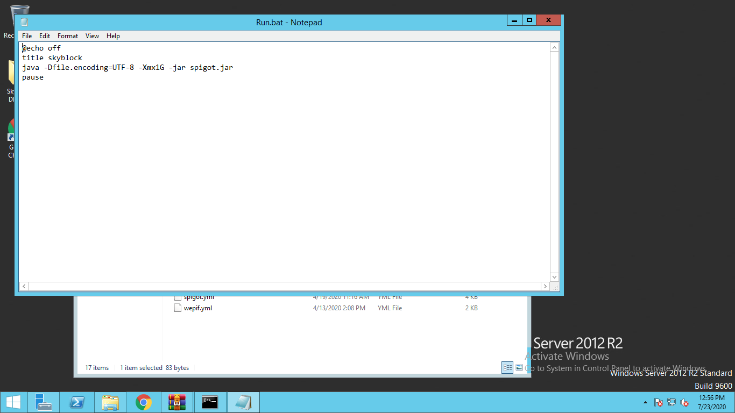Image resolution: width=735 pixels, height=413 pixels.
Task: Switch Explorer to large icons view
Action: [519, 368]
